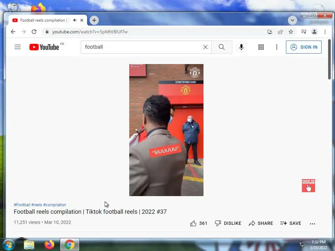
Task: View site information lock icon
Action: click(x=47, y=32)
